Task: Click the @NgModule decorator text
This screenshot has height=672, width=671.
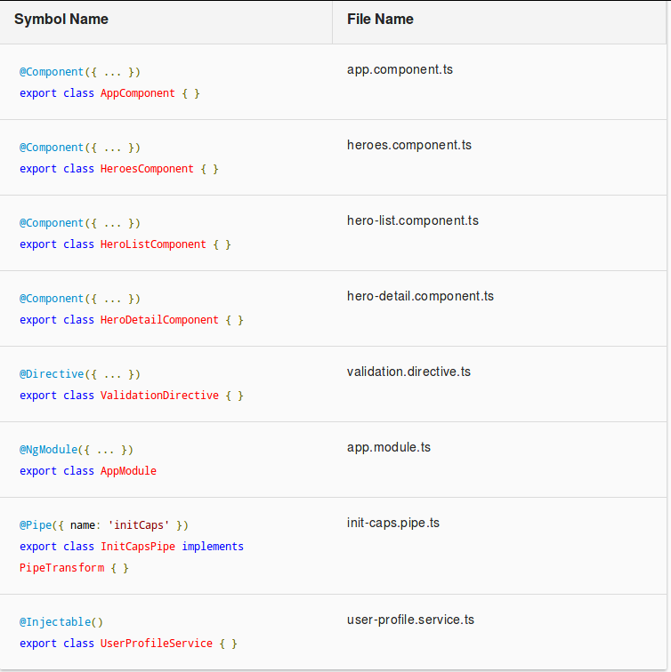Action: tap(48, 450)
